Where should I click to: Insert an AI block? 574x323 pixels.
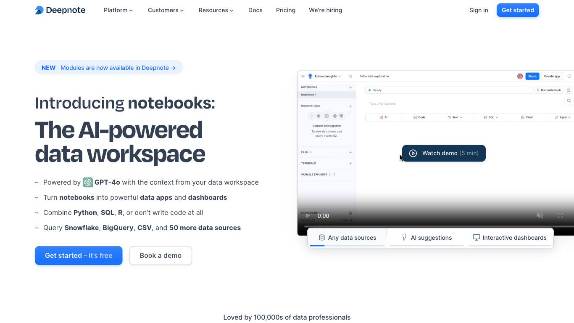(x=383, y=117)
